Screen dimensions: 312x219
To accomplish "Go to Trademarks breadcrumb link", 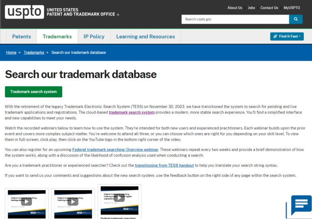I will click(34, 53).
